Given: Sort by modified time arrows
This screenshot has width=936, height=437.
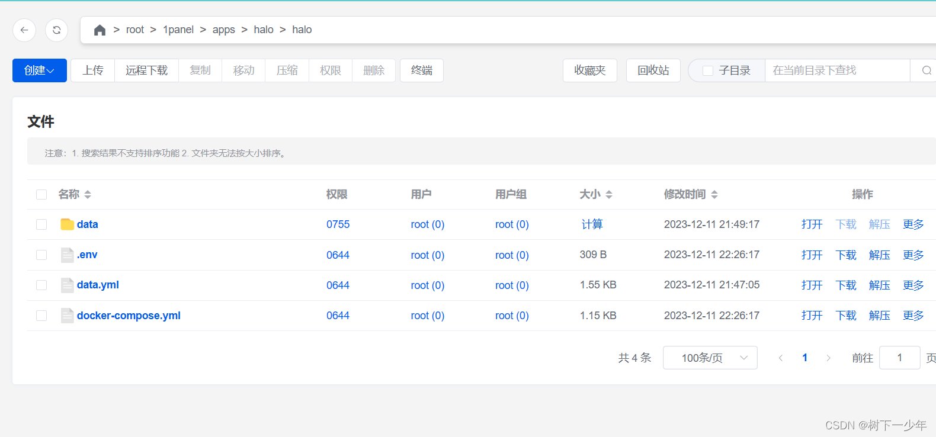Looking at the screenshot, I should click(714, 194).
